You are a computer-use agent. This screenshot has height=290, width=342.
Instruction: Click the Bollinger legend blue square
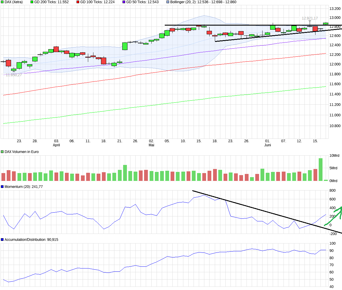(x=168, y=2)
